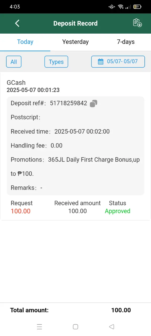Open the Types filter dropdown
Image resolution: width=151 pixels, height=336 pixels.
pos(56,62)
